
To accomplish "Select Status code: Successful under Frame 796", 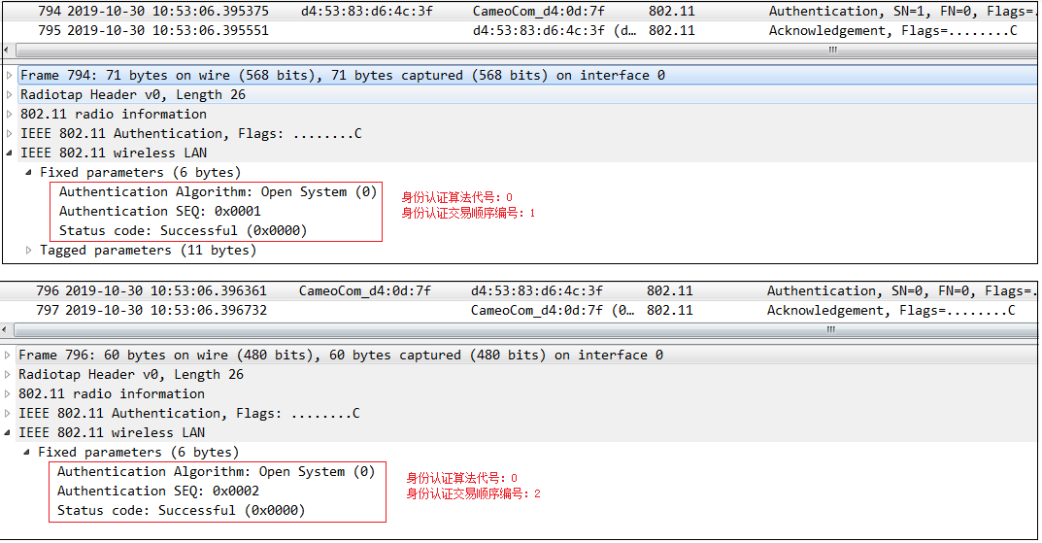I will tap(182, 510).
